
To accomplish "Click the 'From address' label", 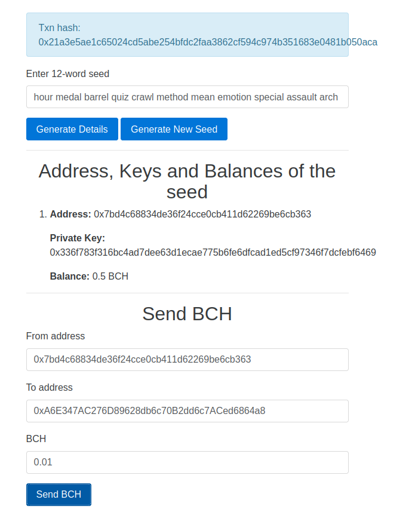I will (56, 336).
